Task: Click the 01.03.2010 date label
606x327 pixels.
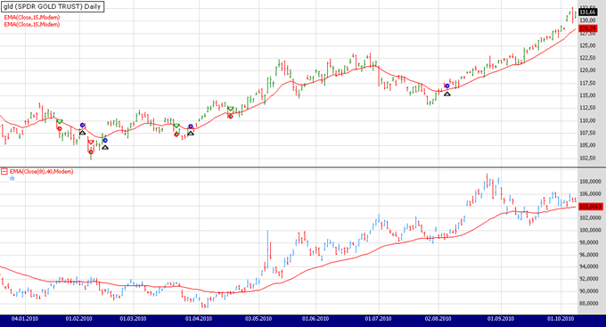Action: (133, 318)
